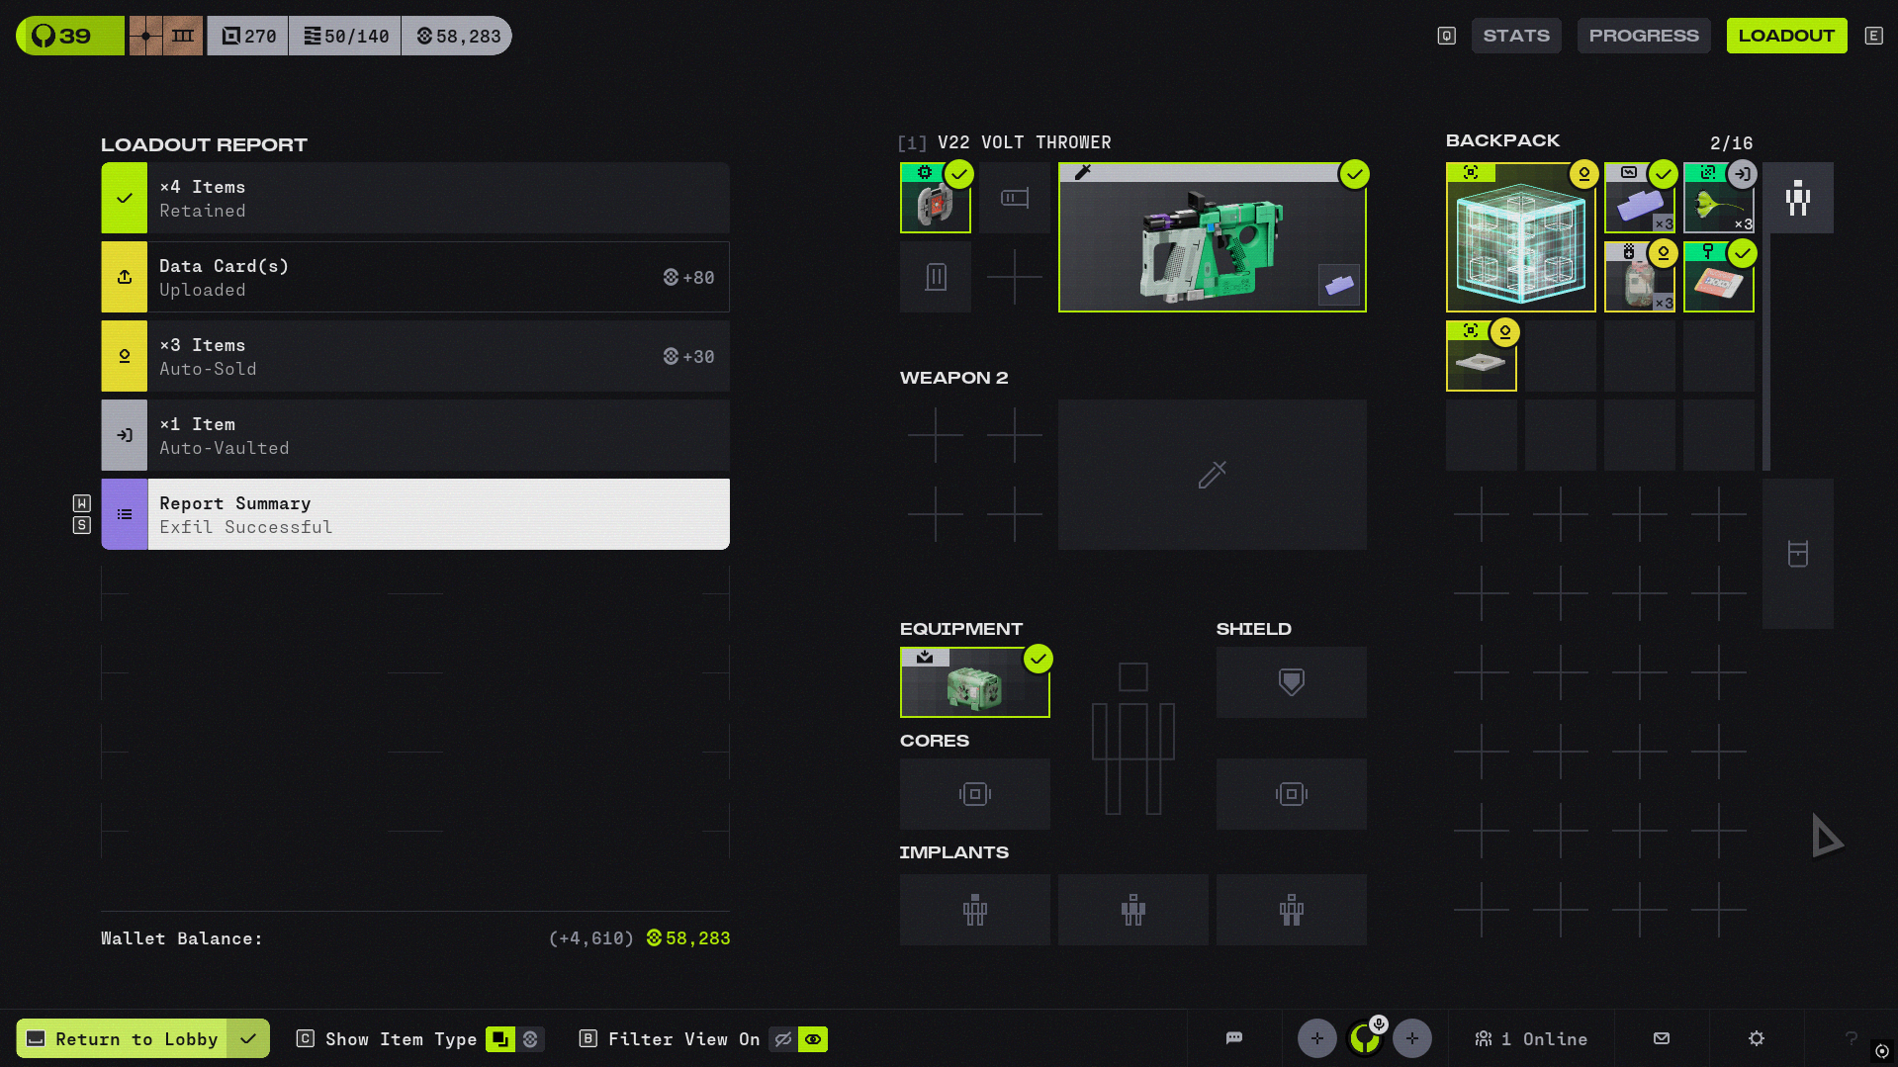Open the container panel icon beside backpack
Viewport: 1898px width, 1067px height.
pos(1798,554)
